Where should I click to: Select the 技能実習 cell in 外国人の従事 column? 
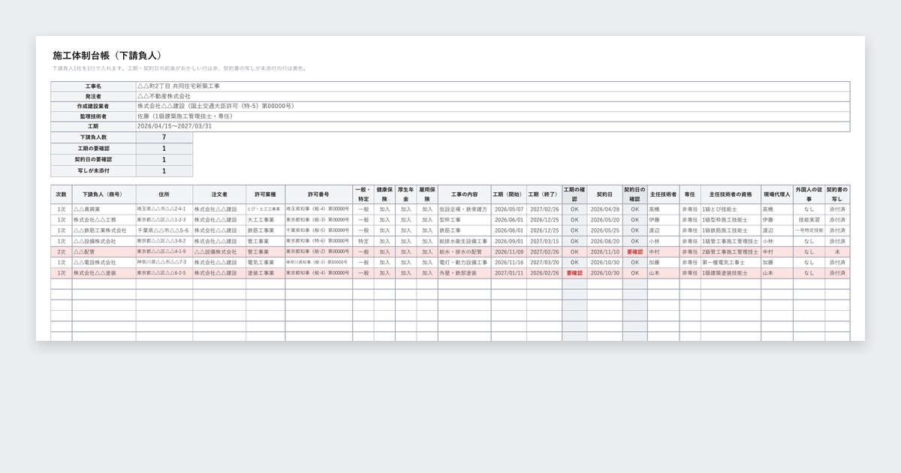pyautogui.click(x=809, y=220)
